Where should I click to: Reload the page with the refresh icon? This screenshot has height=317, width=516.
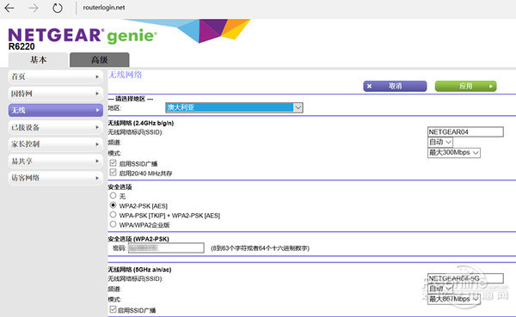click(x=58, y=8)
